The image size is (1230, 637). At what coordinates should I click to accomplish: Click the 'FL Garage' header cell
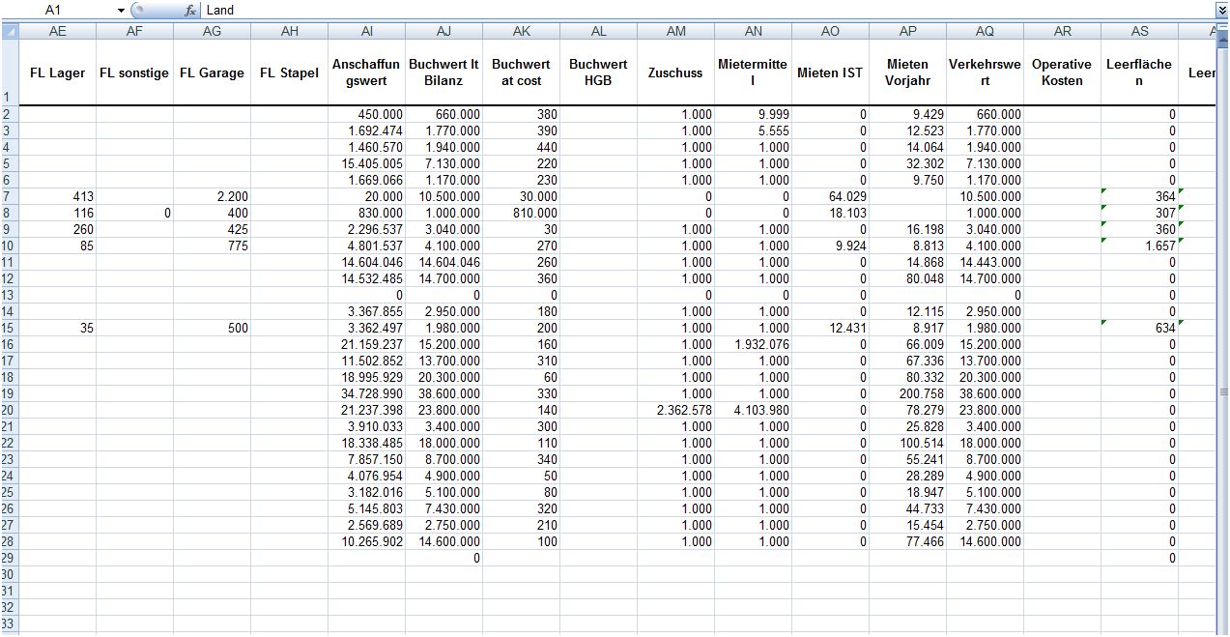(x=212, y=72)
